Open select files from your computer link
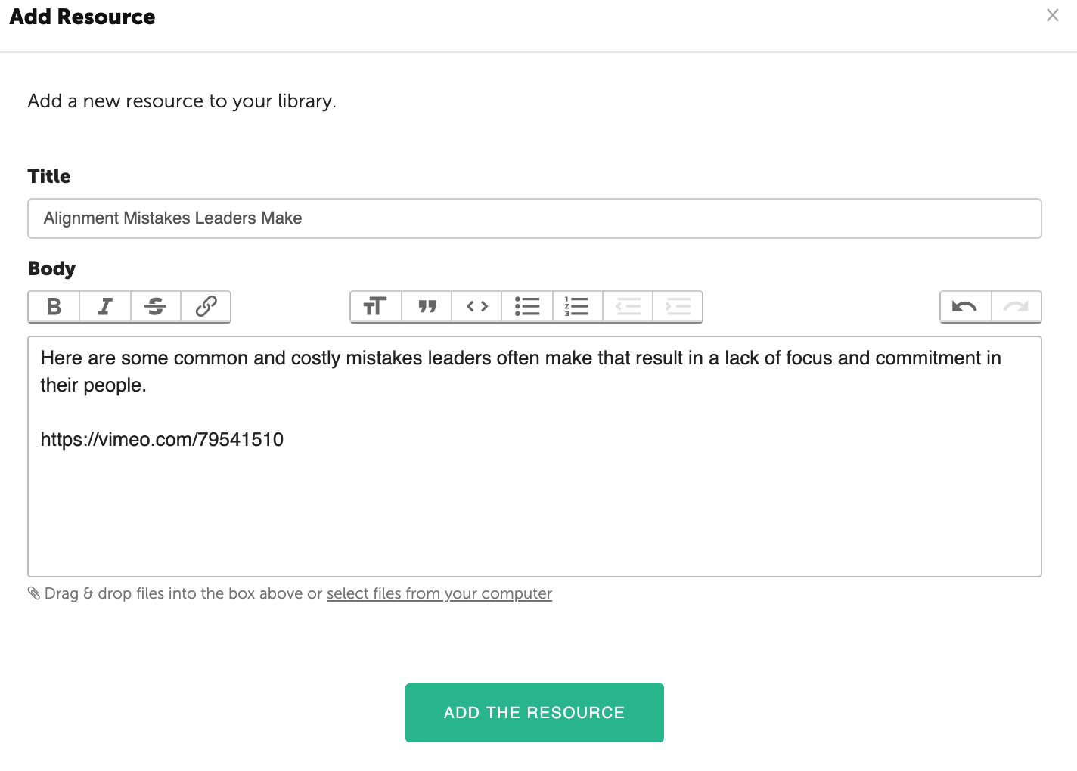This screenshot has height=771, width=1077. [x=439, y=593]
